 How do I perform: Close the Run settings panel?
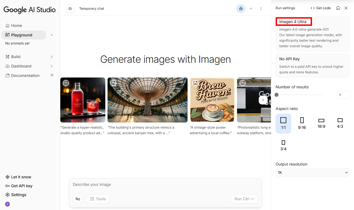click(x=346, y=8)
